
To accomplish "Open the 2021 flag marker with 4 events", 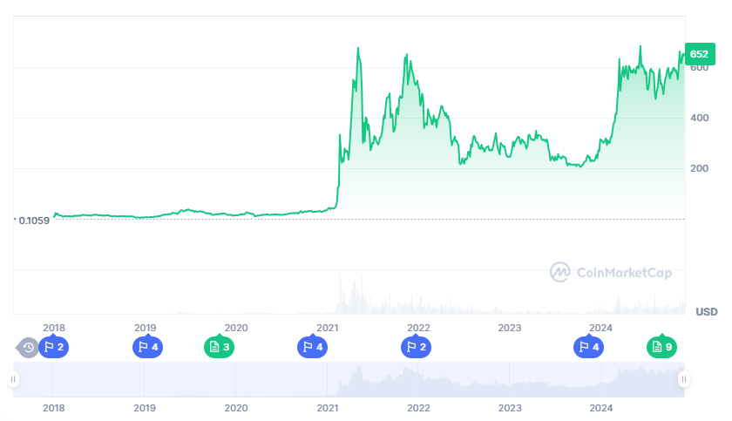I will (312, 347).
